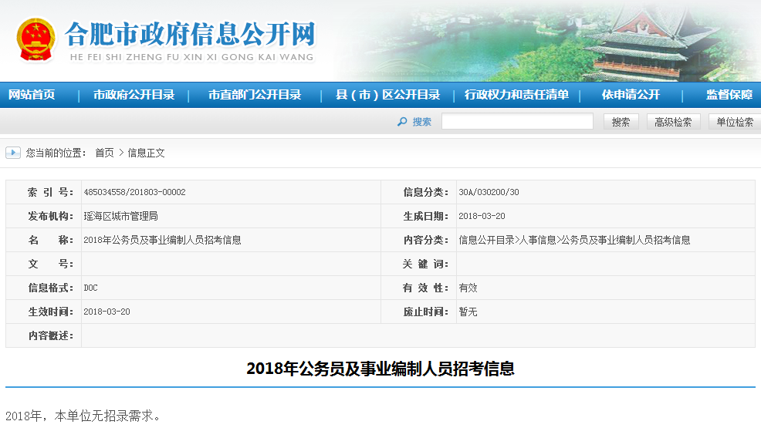Click the location arrow icon beside 您当前的位置

tap(13, 153)
